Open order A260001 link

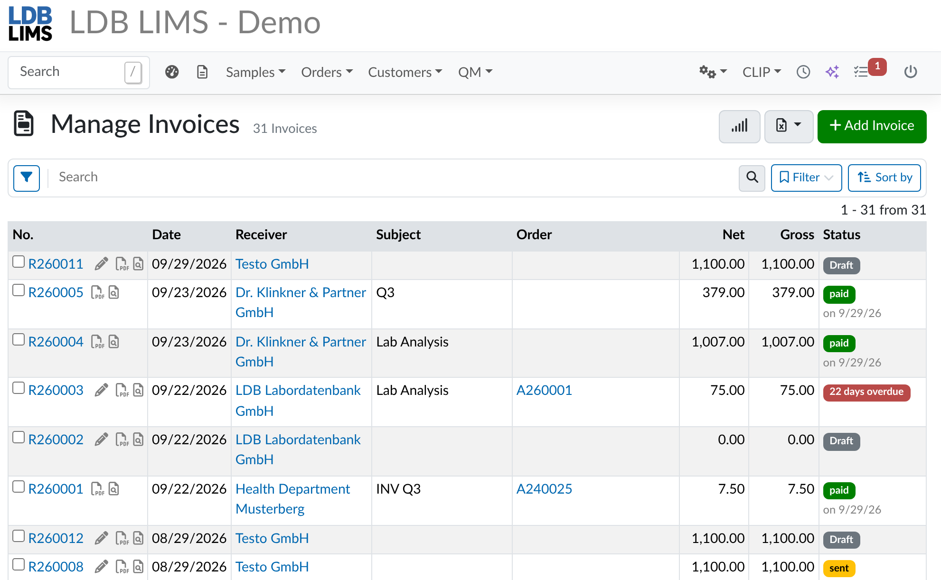(x=544, y=390)
